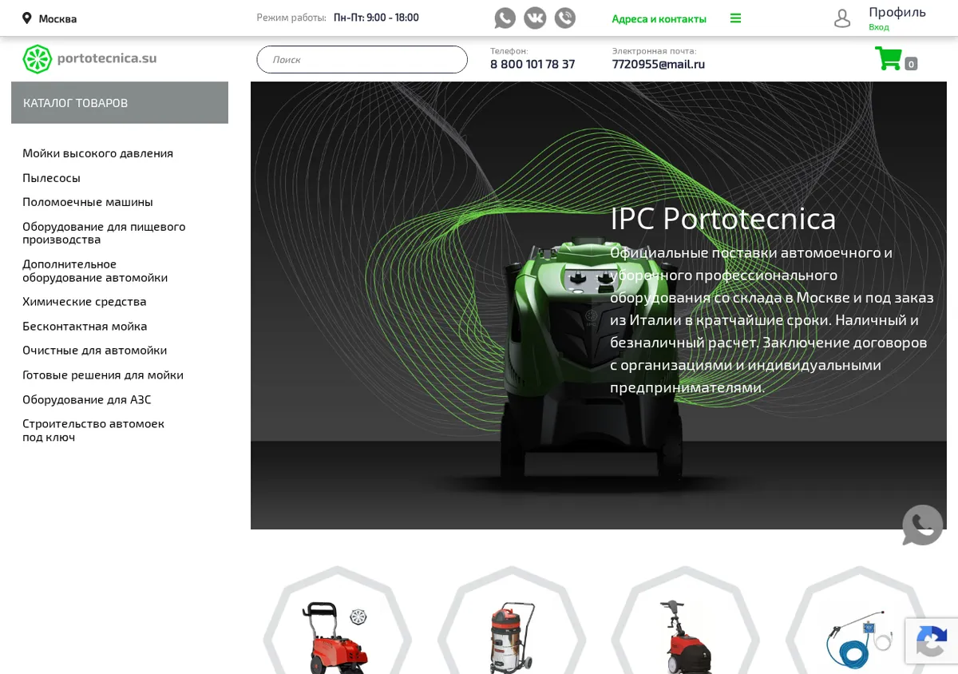
Task: Click the Поиск search field
Action: point(362,59)
